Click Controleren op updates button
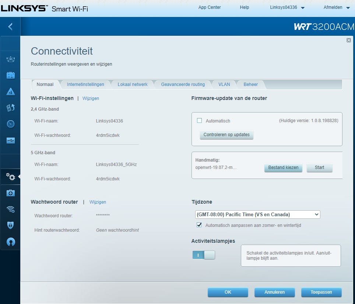 [x=226, y=135]
